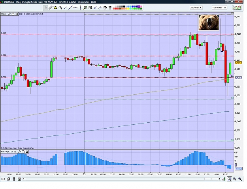Open the hammer and tools settings
The height and width of the screenshot is (189, 247).
pos(105,7)
